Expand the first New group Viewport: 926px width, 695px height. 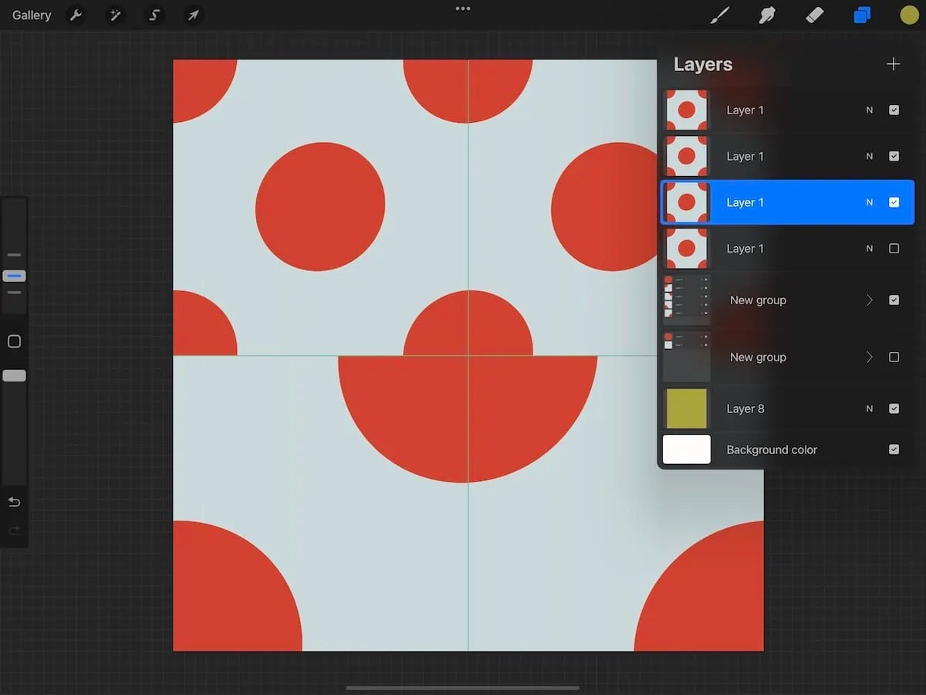tap(869, 300)
